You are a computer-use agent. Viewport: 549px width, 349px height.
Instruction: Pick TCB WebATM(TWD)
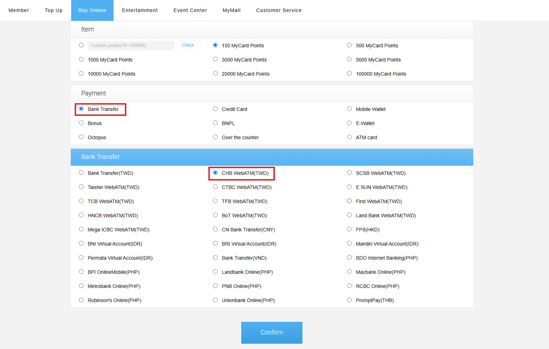click(x=81, y=201)
